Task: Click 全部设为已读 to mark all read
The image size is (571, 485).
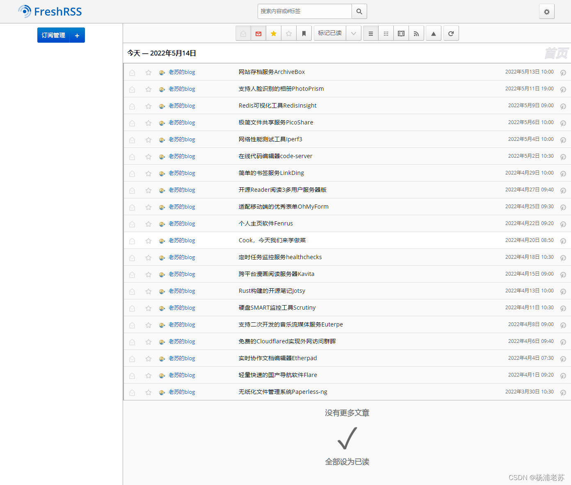Action: point(347,462)
